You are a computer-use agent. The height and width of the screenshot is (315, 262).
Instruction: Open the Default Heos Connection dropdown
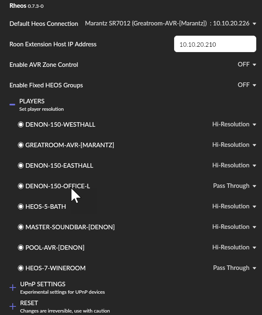point(170,23)
